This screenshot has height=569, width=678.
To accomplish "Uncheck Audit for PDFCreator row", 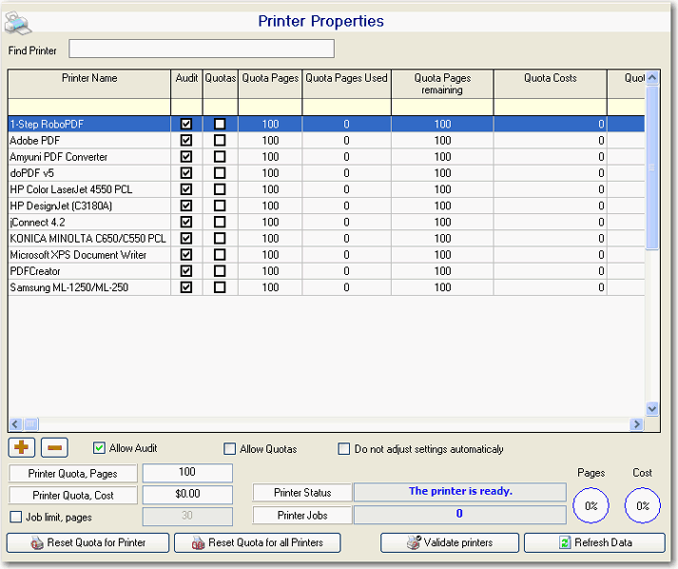I will click(x=186, y=271).
